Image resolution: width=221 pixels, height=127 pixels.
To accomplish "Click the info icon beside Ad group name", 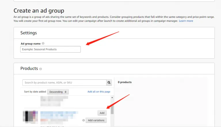I will point(43,44).
